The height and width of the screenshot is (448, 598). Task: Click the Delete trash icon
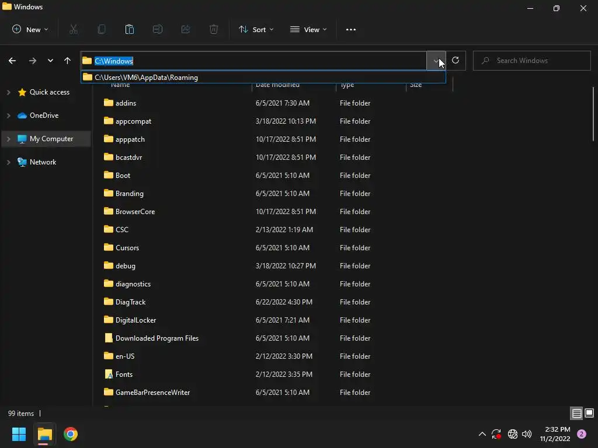coord(214,29)
